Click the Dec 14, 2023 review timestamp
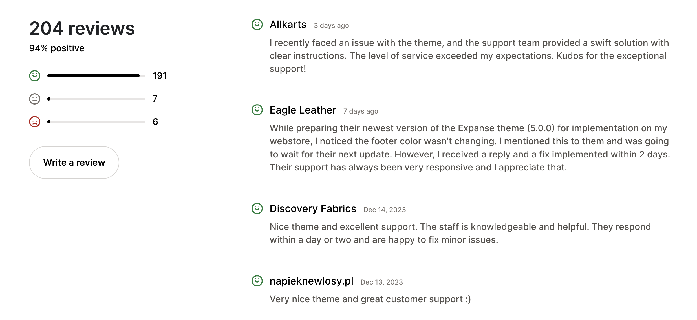Viewport: 697px width, 320px height. pyautogui.click(x=384, y=210)
